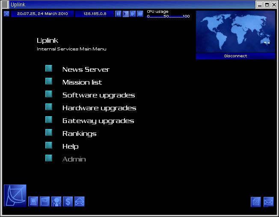
Task: Open the new mail envelope icon in the toolbar
Action: (80, 202)
